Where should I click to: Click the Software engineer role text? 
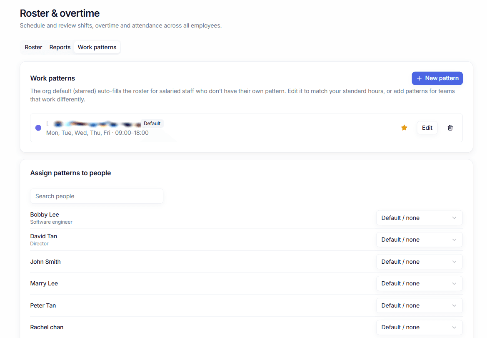click(x=51, y=222)
